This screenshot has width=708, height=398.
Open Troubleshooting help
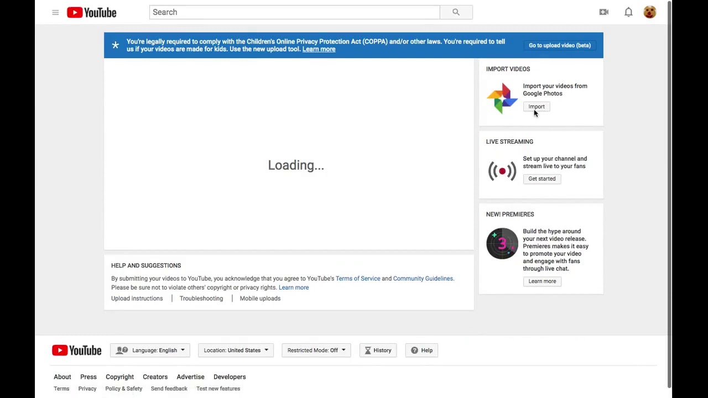(x=201, y=298)
